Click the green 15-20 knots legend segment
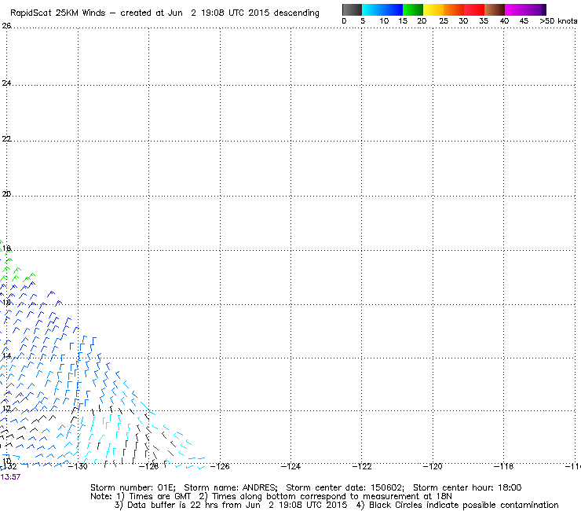 point(413,9)
